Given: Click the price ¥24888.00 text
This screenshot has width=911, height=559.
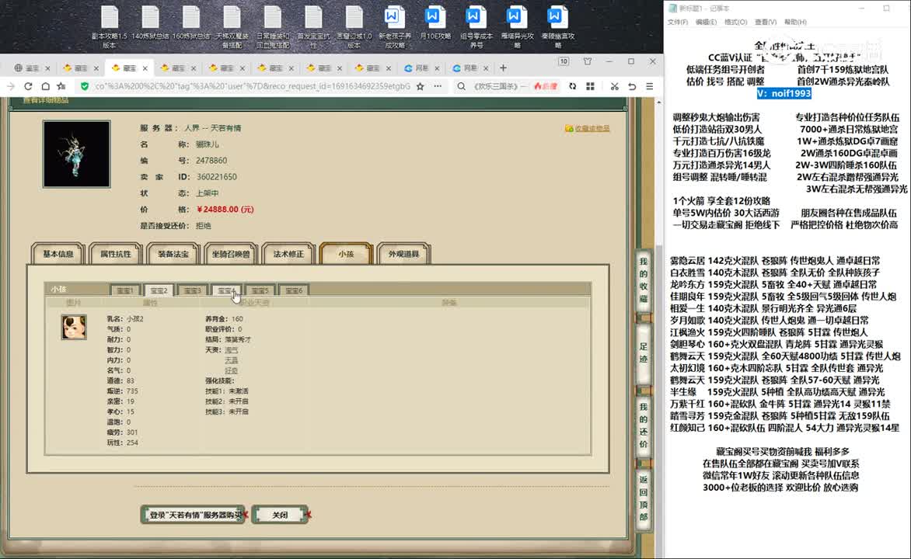Looking at the screenshot, I should coord(225,209).
